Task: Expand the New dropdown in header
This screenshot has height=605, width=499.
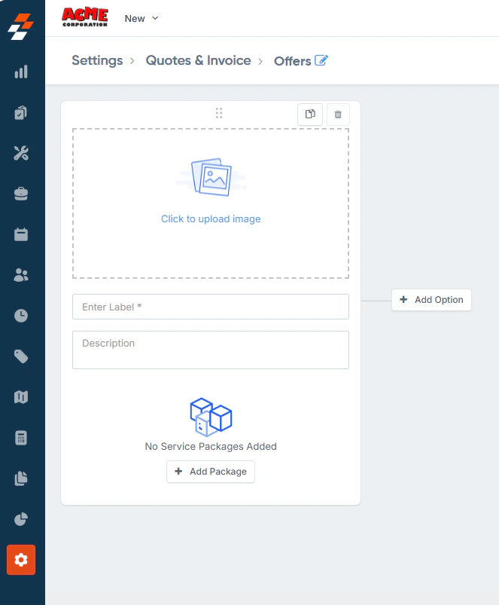Action: pyautogui.click(x=141, y=19)
